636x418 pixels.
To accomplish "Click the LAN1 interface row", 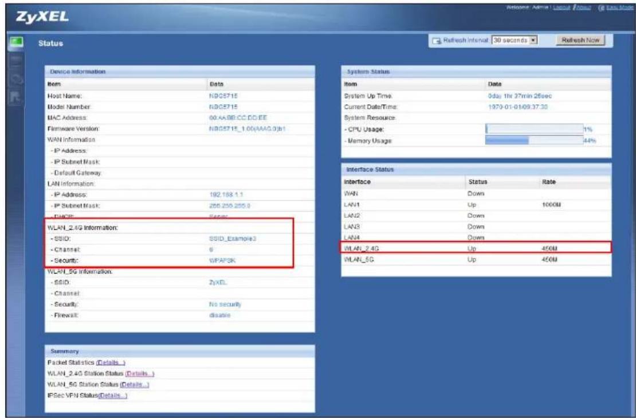I will tap(476, 205).
